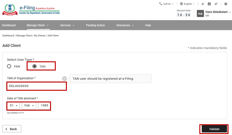Open the day dropdown showing 01
Screen dimensions: 232x135
point(13,105)
